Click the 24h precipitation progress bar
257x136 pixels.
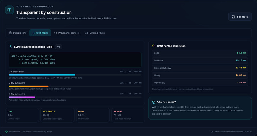[75, 75]
